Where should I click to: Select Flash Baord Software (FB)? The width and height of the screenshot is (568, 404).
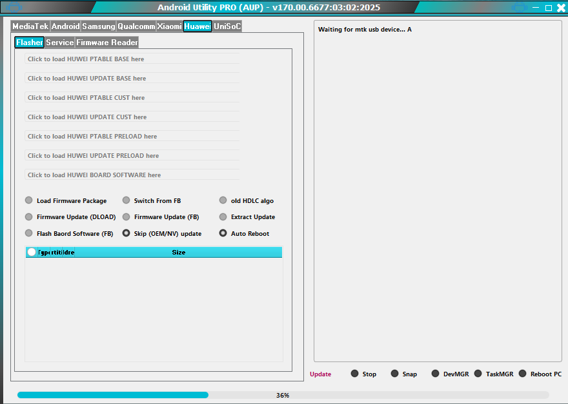point(28,233)
